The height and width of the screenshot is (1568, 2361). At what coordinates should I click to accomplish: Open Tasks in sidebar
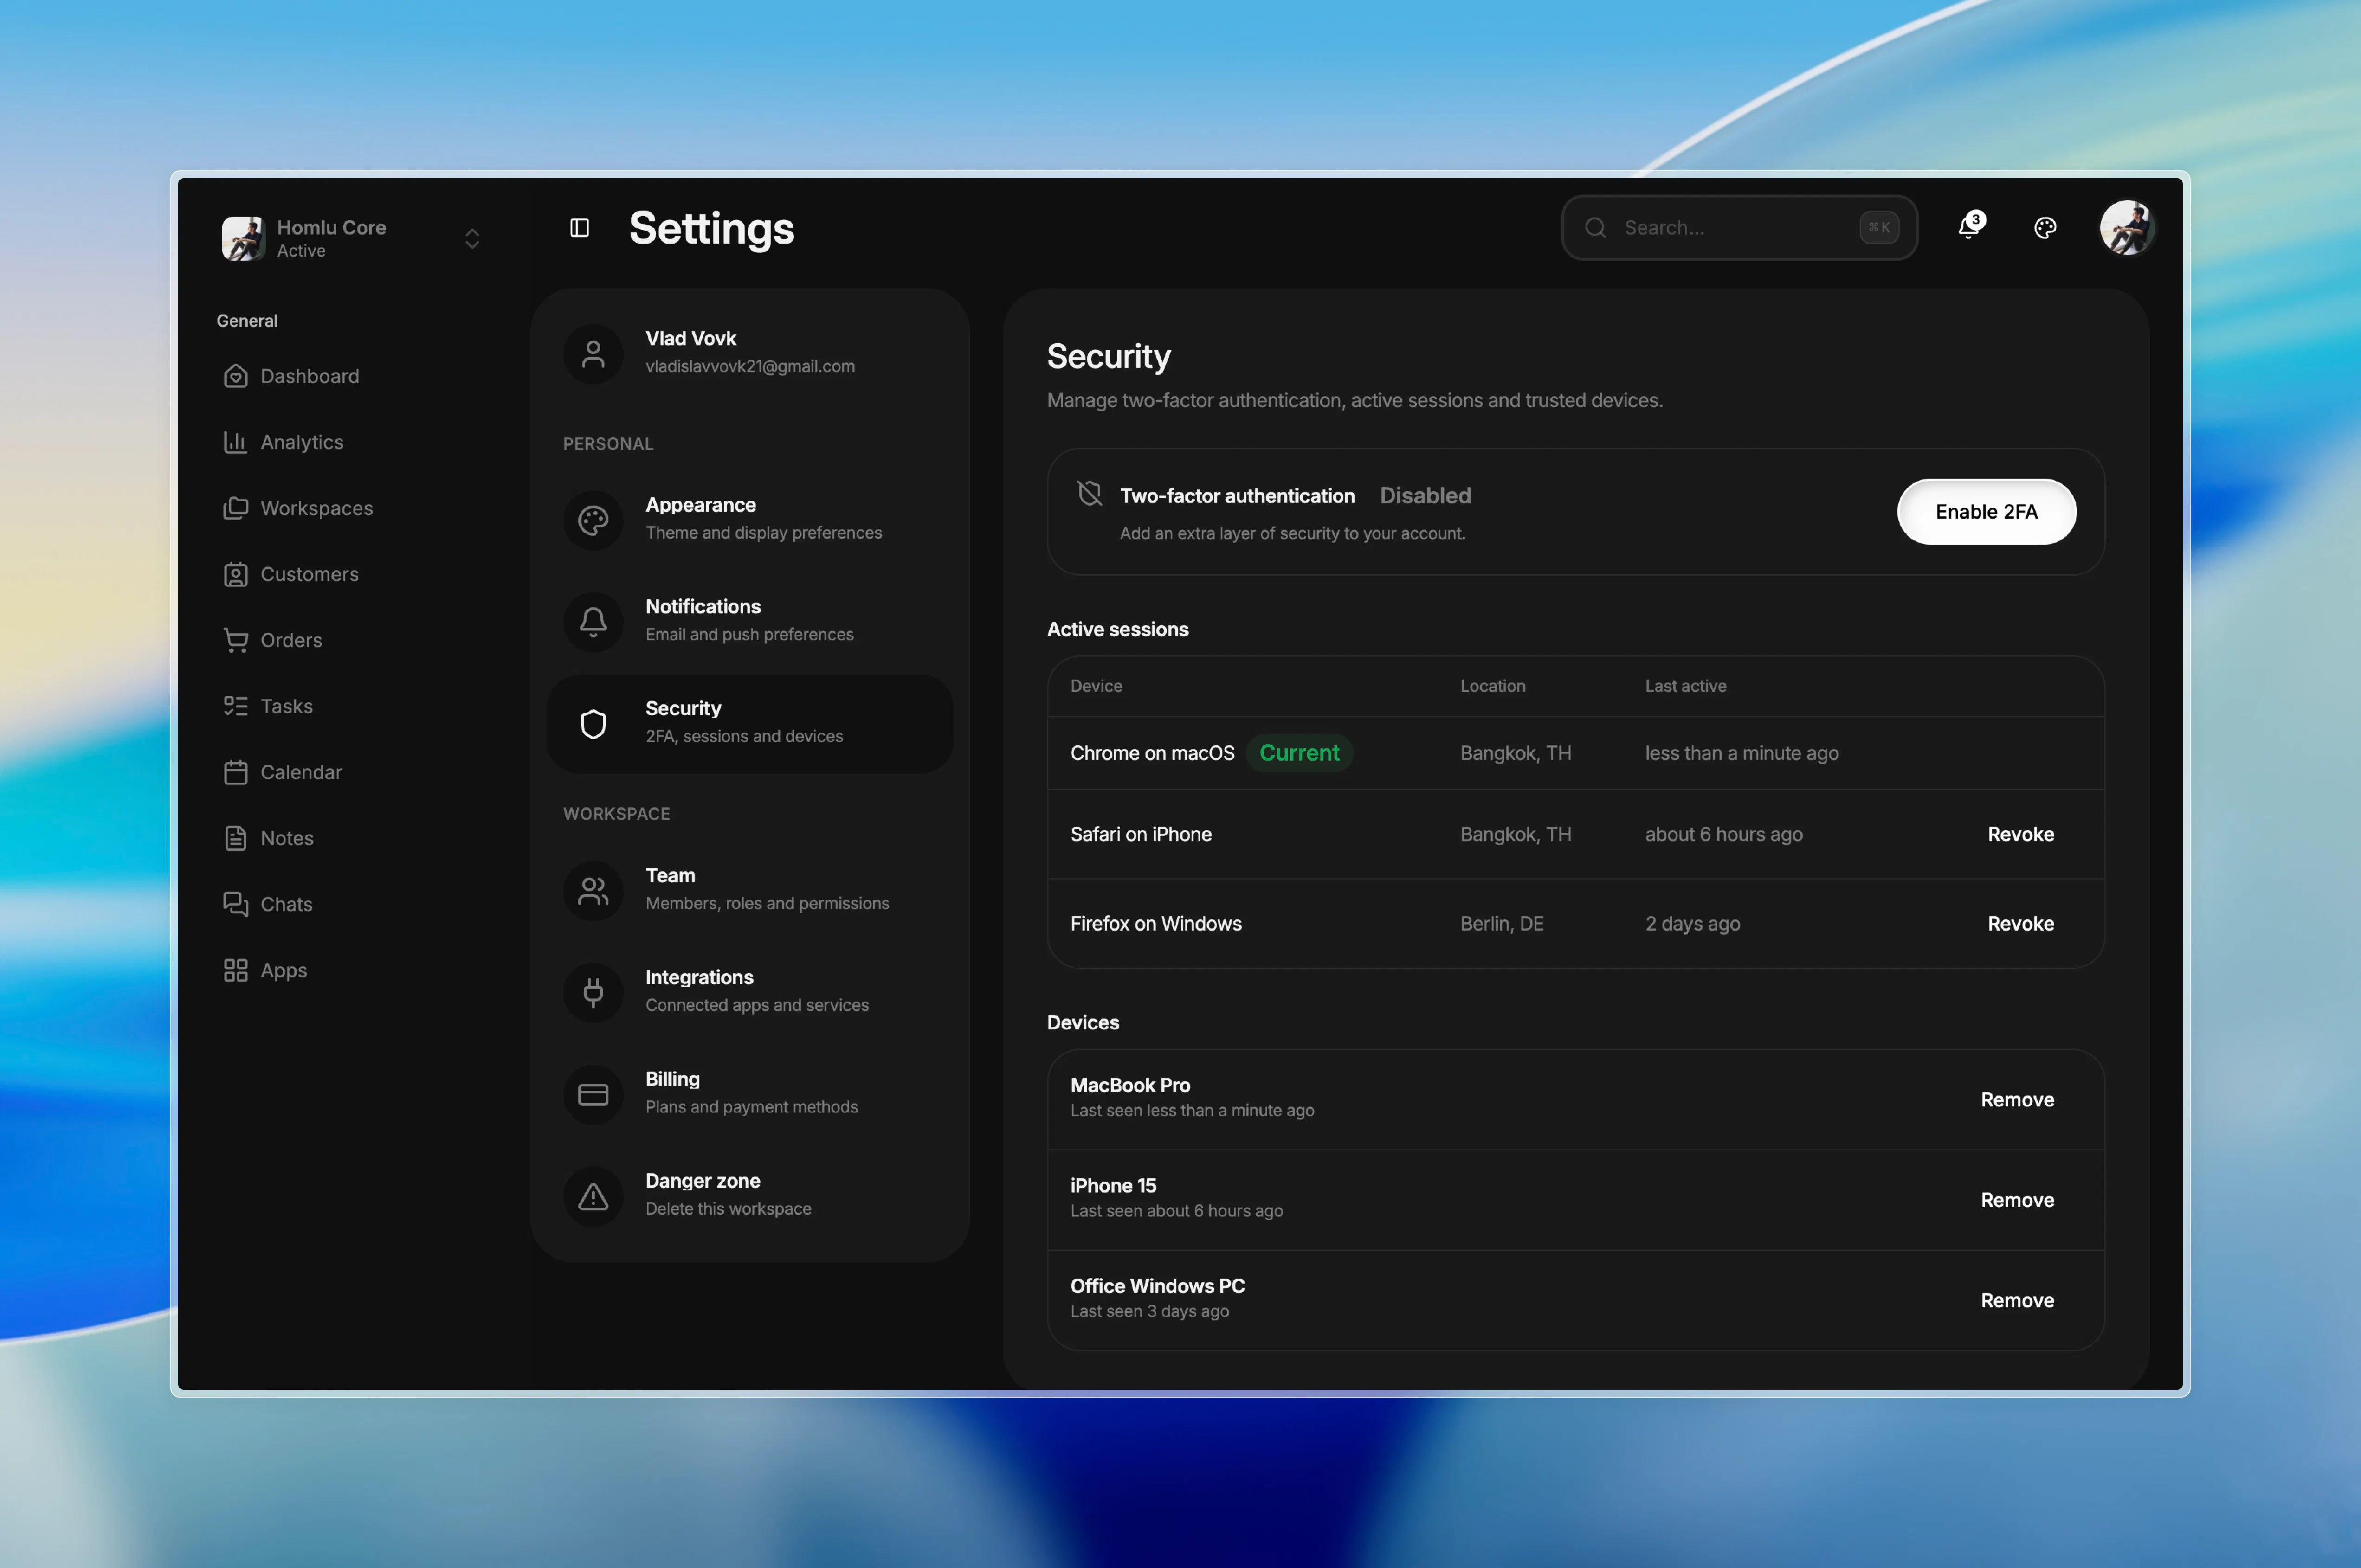[x=286, y=706]
